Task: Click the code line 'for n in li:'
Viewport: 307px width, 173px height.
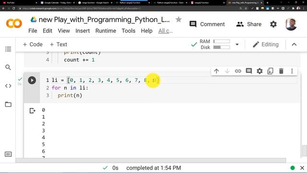Action: (x=70, y=87)
